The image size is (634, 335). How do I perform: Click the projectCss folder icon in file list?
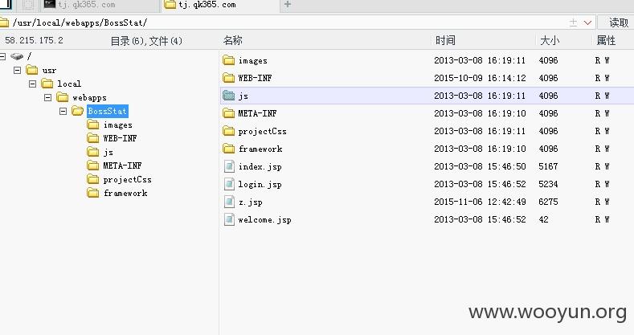point(228,131)
